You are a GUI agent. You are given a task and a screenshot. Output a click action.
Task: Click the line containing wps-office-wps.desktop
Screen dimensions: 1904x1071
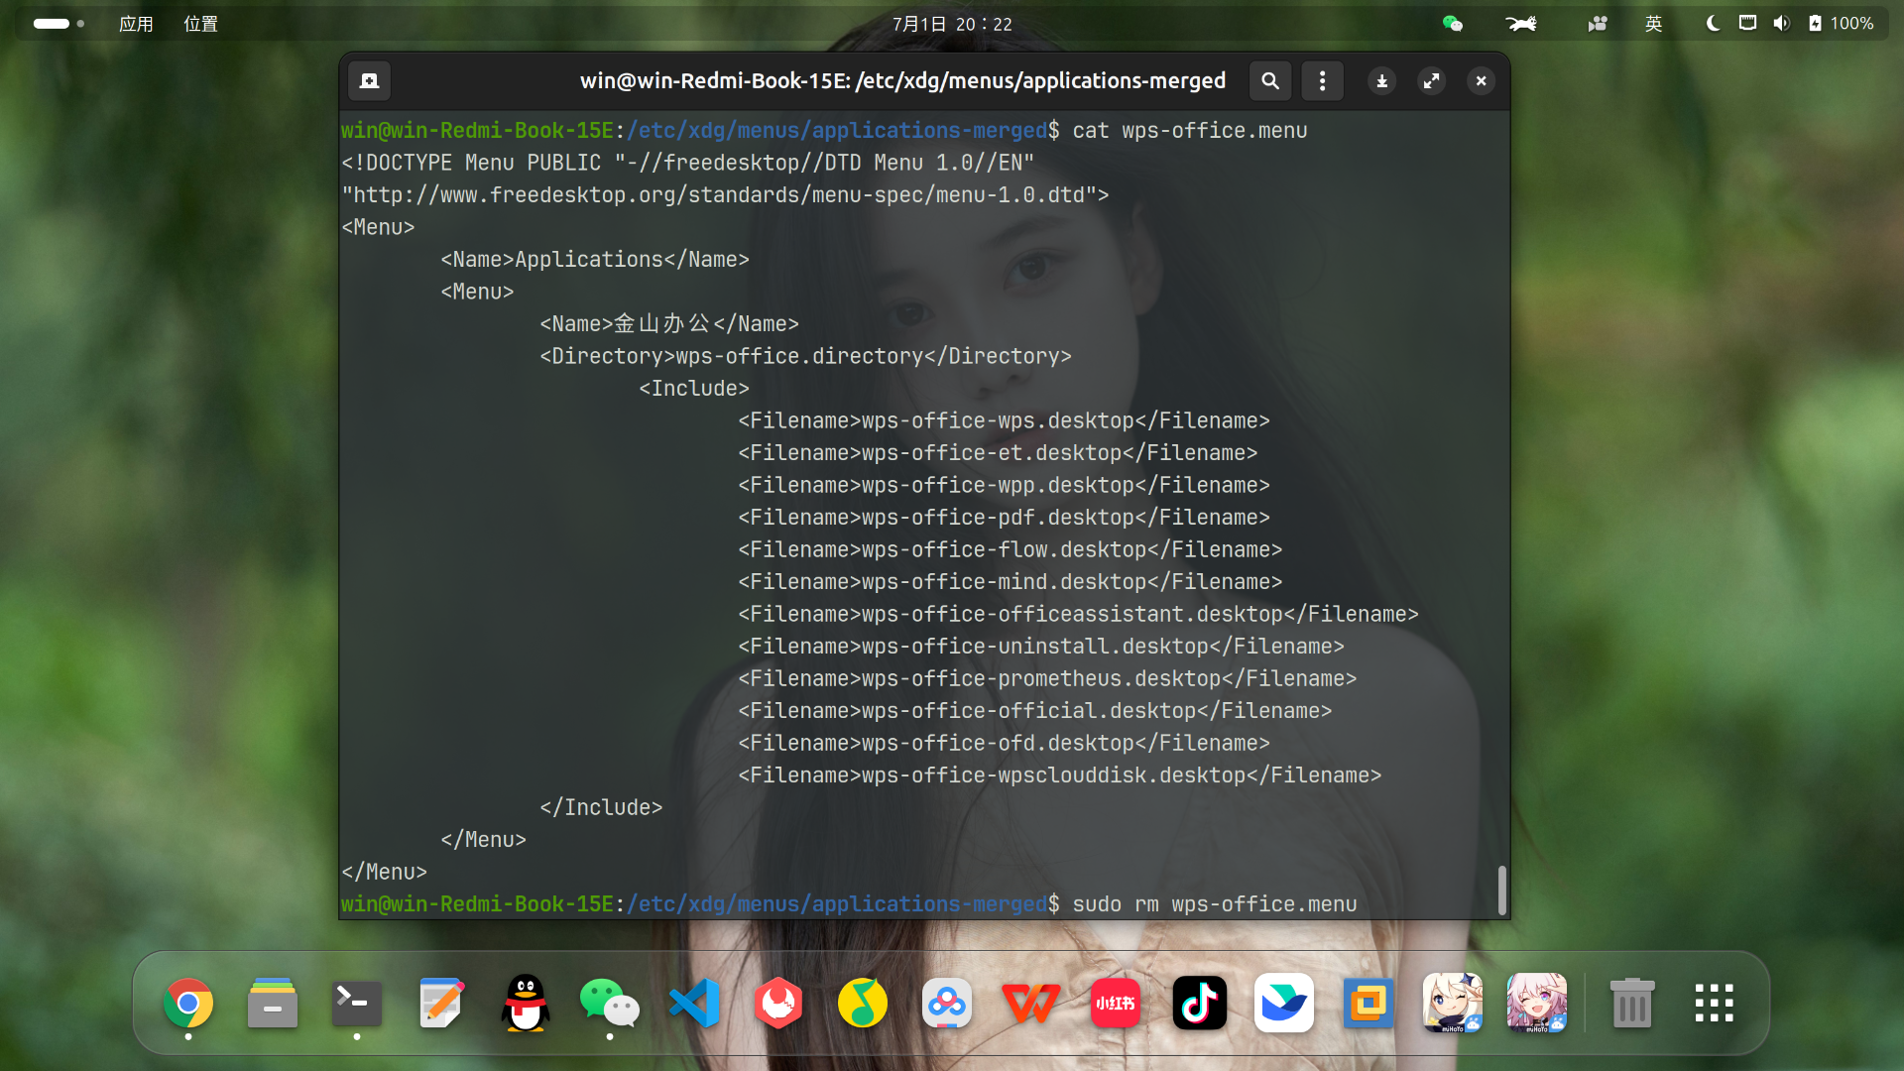point(1004,420)
